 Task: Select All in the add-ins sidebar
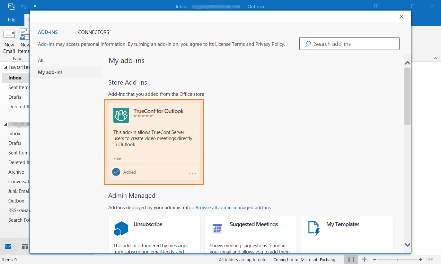tap(41, 61)
